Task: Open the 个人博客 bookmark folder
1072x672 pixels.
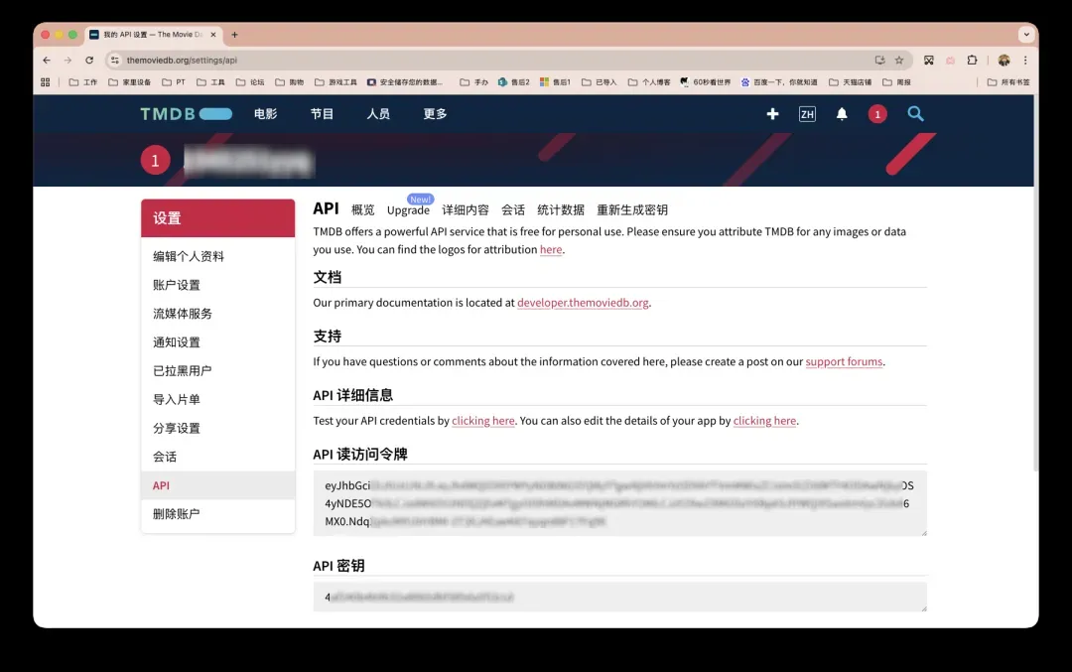Action: coord(649,82)
